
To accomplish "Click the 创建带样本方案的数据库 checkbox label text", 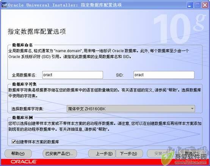I will coord(38,142).
